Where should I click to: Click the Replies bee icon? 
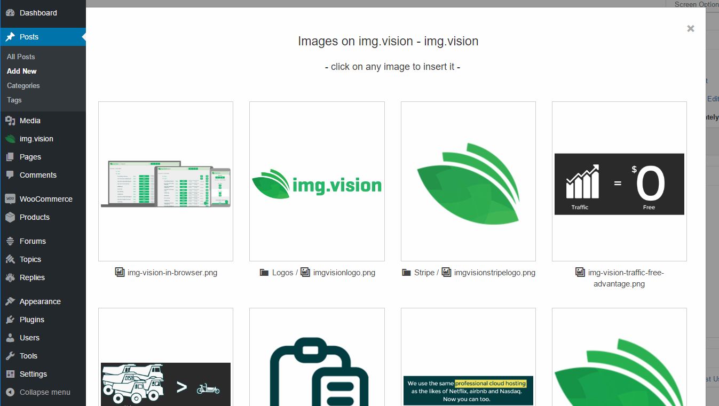(10, 277)
